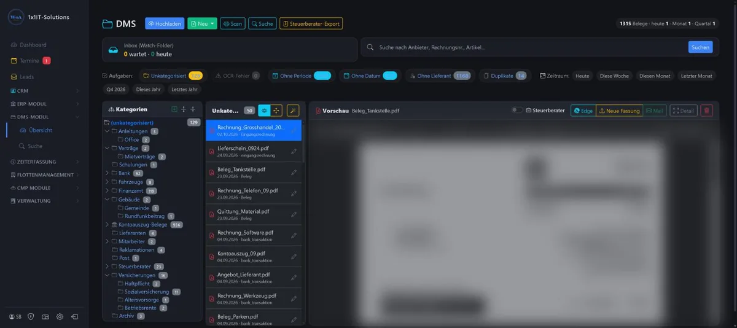Click the magic wand icon in list header

tap(293, 111)
